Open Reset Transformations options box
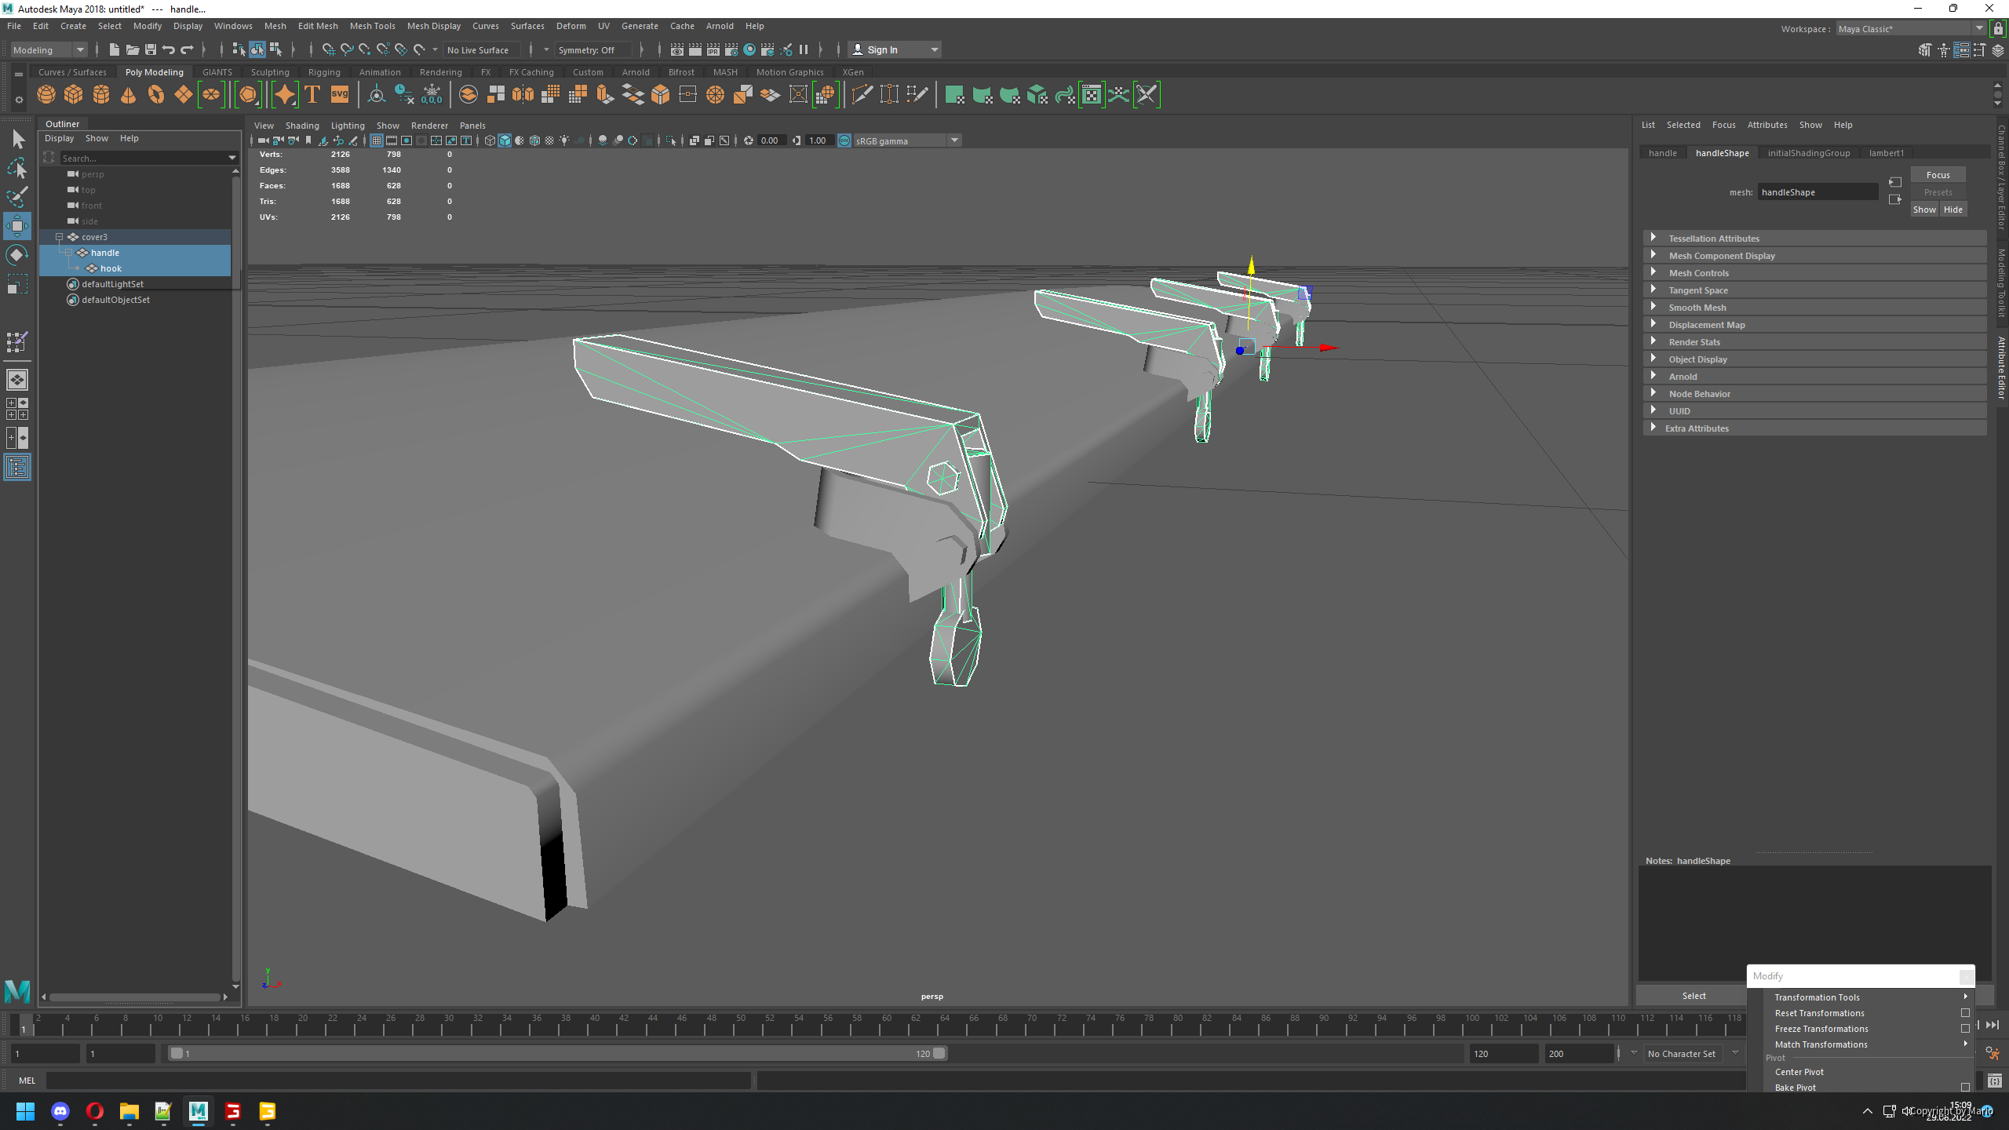 coord(1965,1013)
